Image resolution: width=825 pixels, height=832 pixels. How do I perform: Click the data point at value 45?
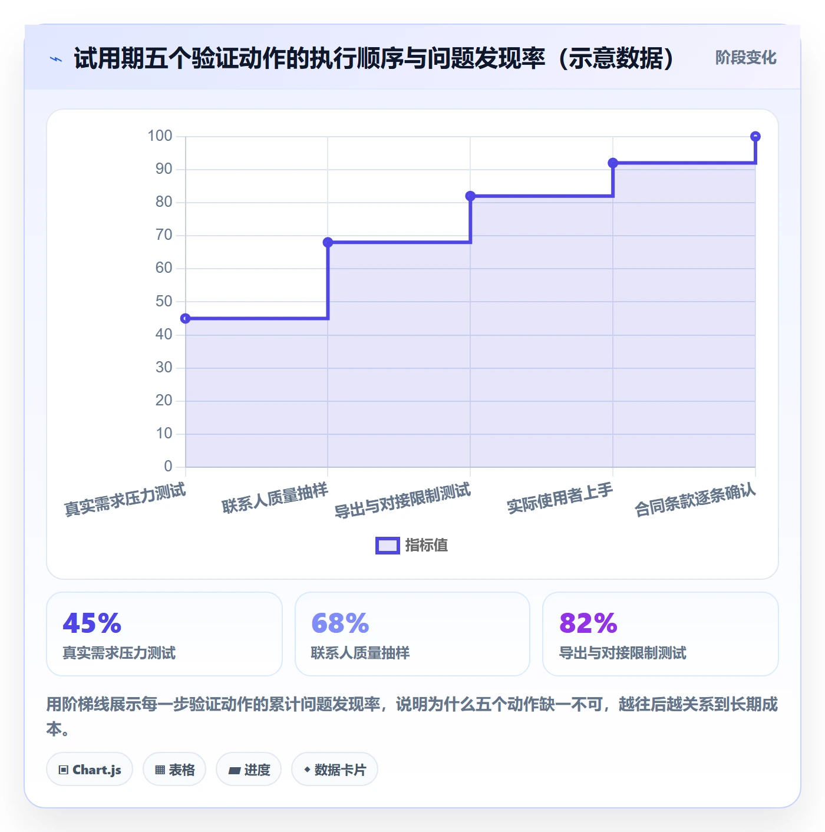click(186, 319)
